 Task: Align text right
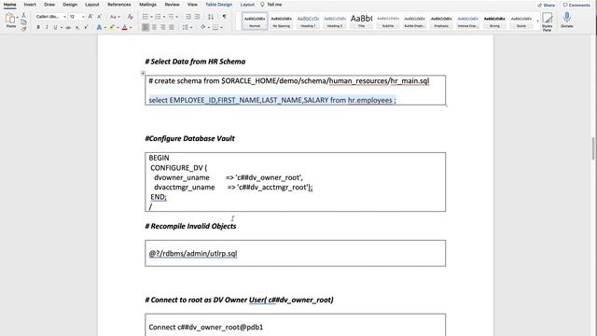[163, 27]
